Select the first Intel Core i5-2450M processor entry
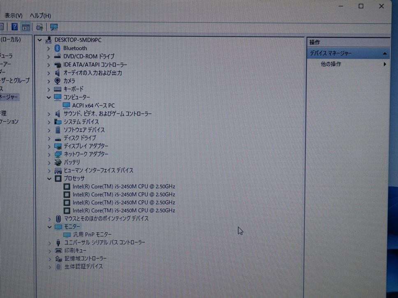The image size is (398, 298). 124,186
